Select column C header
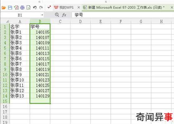 tap(60, 21)
